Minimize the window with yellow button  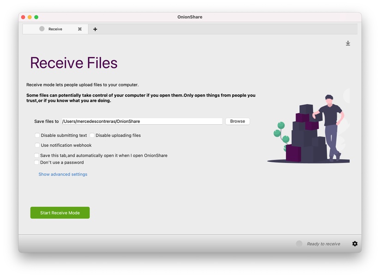30,17
